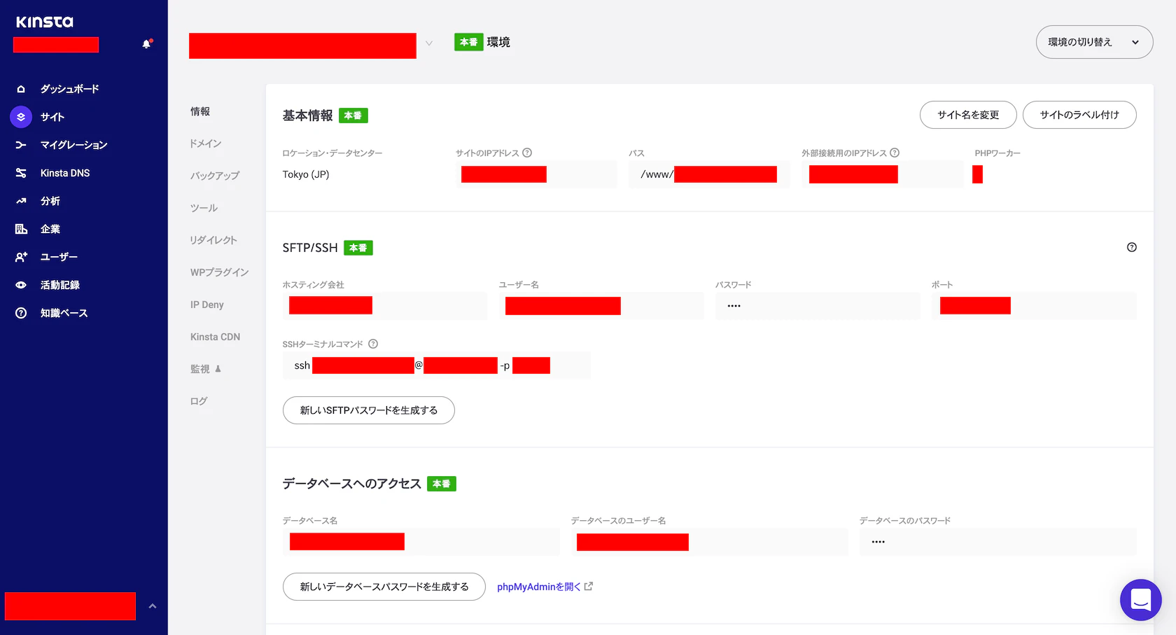Open the ダッシュボード icon in sidebar

click(x=22, y=88)
